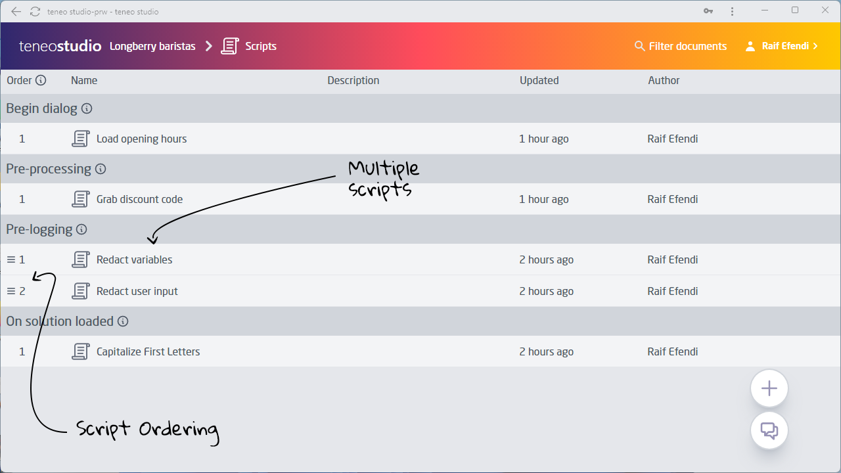Click the info icon beside On solution loaded
The image size is (841, 473).
(123, 321)
